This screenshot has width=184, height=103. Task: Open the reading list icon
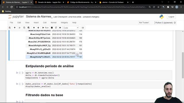coord(172,7)
